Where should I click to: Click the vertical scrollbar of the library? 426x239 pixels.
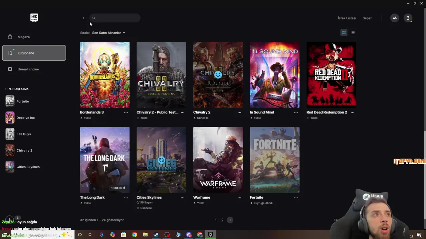pyautogui.click(x=424, y=174)
